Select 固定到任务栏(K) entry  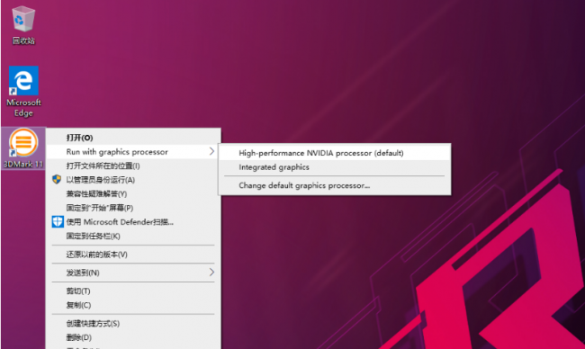[133, 236]
